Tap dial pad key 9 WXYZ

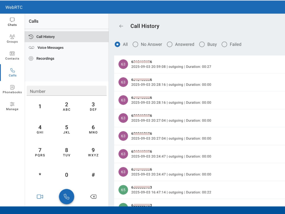93,152
